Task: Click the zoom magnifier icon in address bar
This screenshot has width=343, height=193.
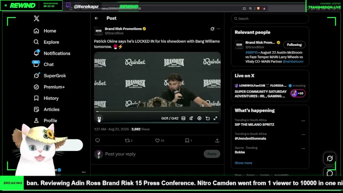Action: [x=250, y=9]
